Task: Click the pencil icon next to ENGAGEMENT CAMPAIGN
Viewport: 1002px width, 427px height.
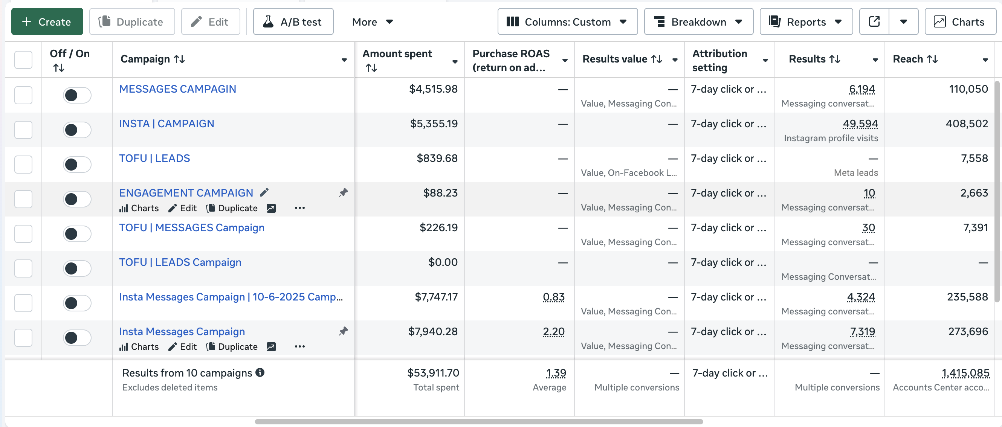Action: pyautogui.click(x=264, y=192)
